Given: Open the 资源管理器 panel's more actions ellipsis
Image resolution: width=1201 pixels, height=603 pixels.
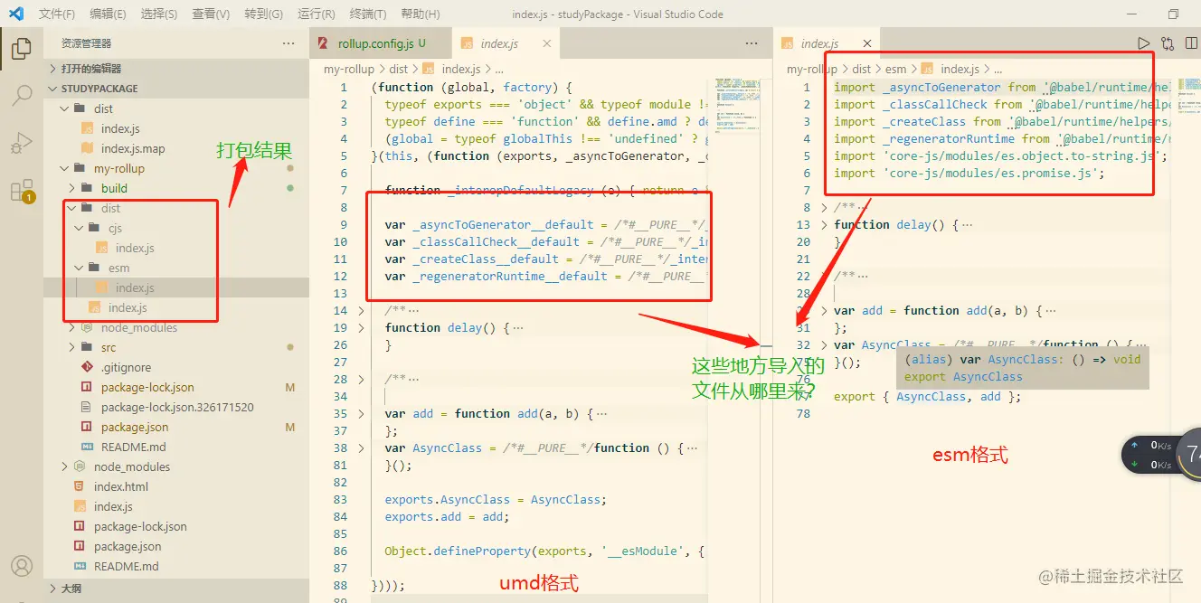Looking at the screenshot, I should 288,43.
